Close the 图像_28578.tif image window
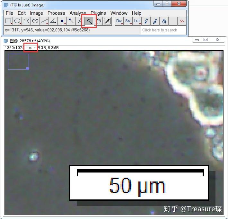Screen dimensions: 228x219 click(x=217, y=40)
